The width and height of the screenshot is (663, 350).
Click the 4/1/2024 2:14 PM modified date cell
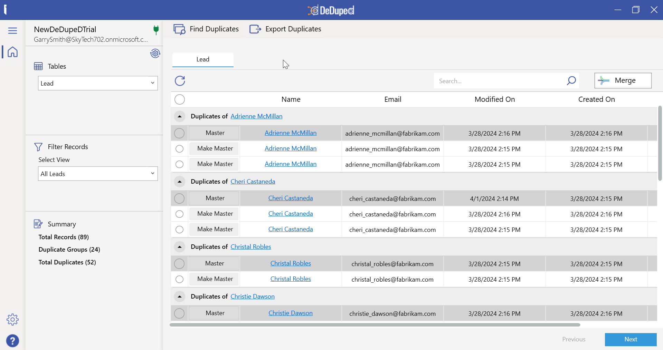pyautogui.click(x=494, y=198)
